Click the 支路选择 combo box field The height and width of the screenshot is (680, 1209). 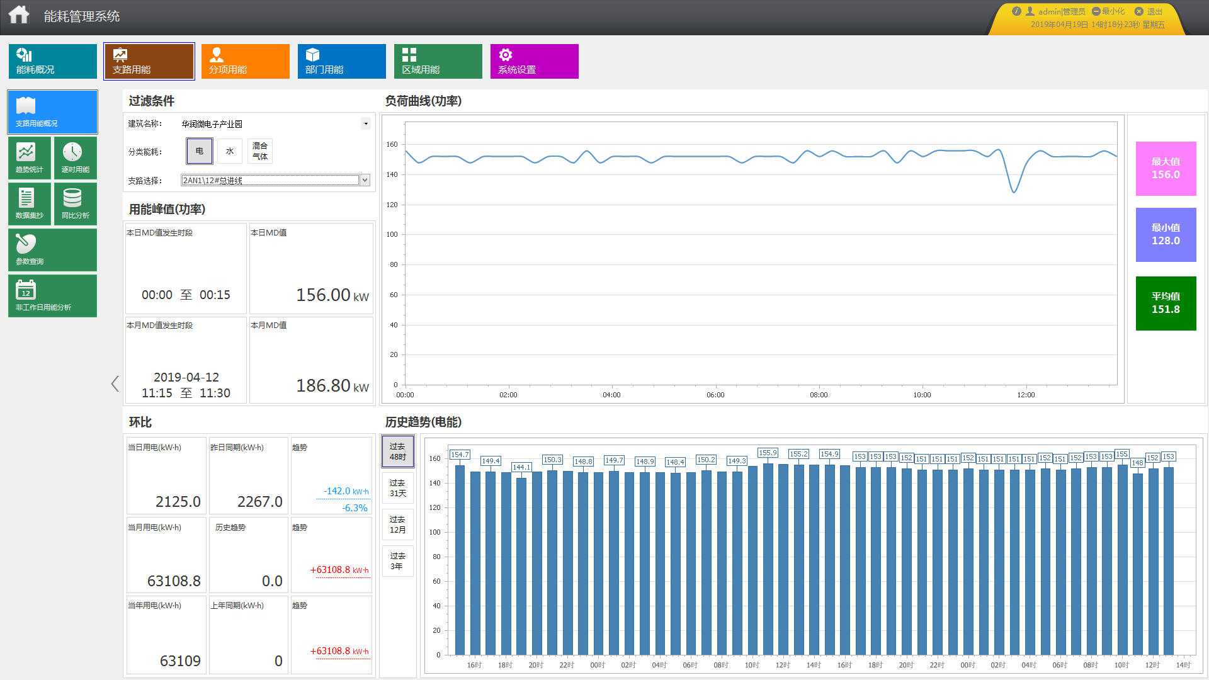click(x=275, y=181)
